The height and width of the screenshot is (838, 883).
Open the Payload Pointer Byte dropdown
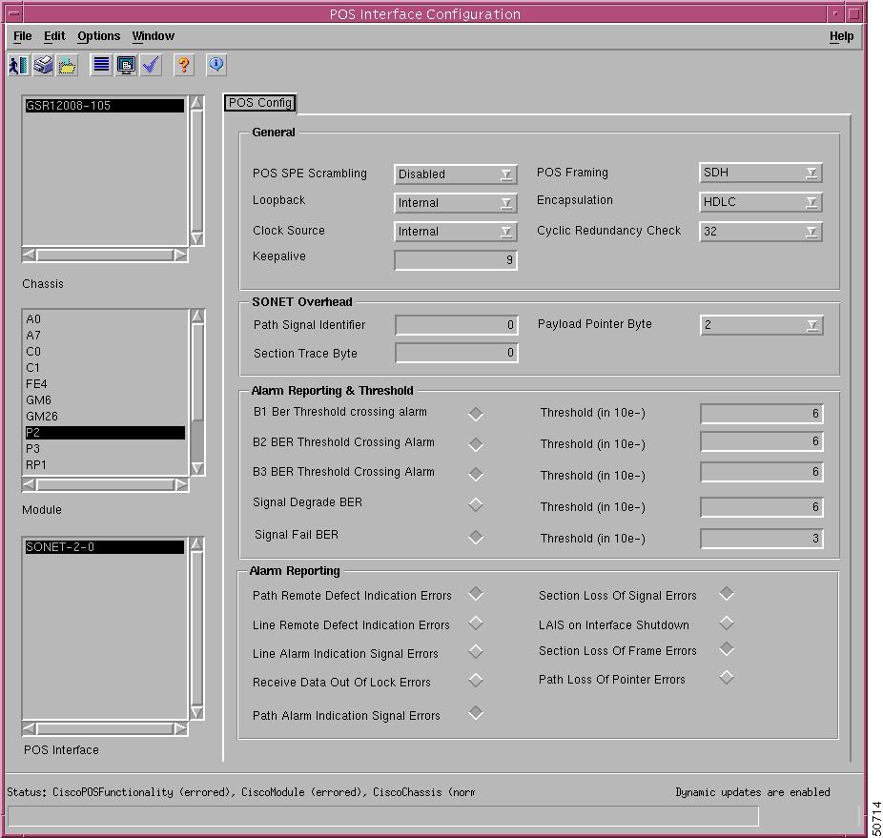[761, 325]
